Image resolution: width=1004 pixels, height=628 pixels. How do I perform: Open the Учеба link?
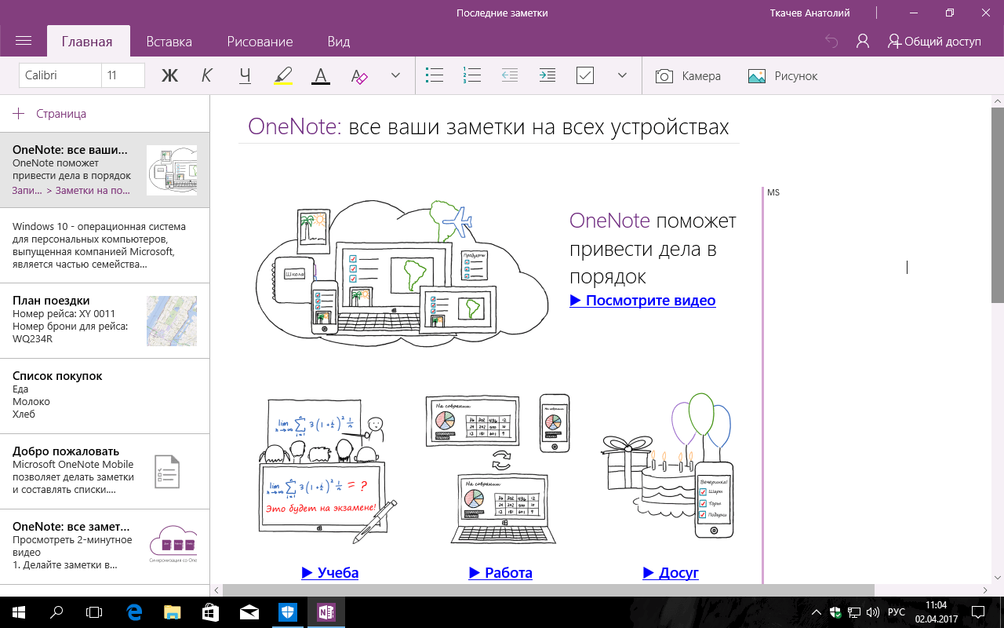click(x=330, y=572)
